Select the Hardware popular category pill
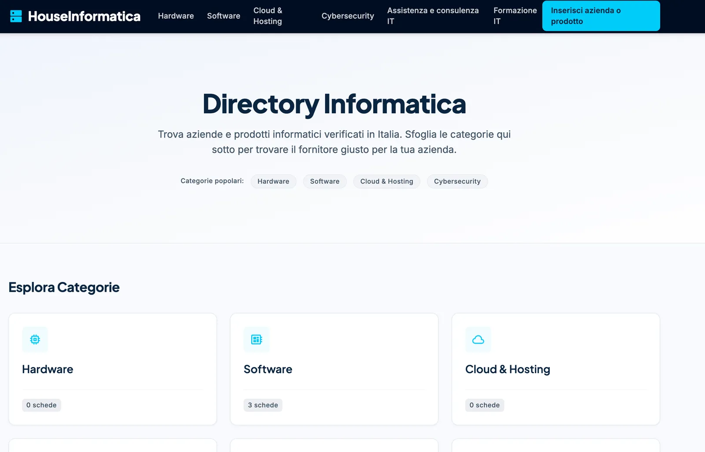The width and height of the screenshot is (705, 452). tap(273, 182)
